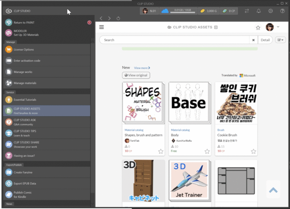Open the notifications bell
Viewport: 290px width, 209px height.
coord(259,11)
